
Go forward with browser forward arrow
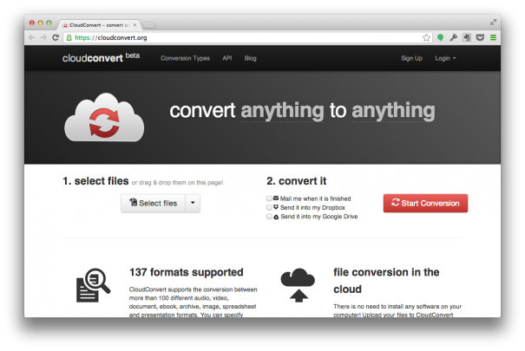click(x=43, y=37)
